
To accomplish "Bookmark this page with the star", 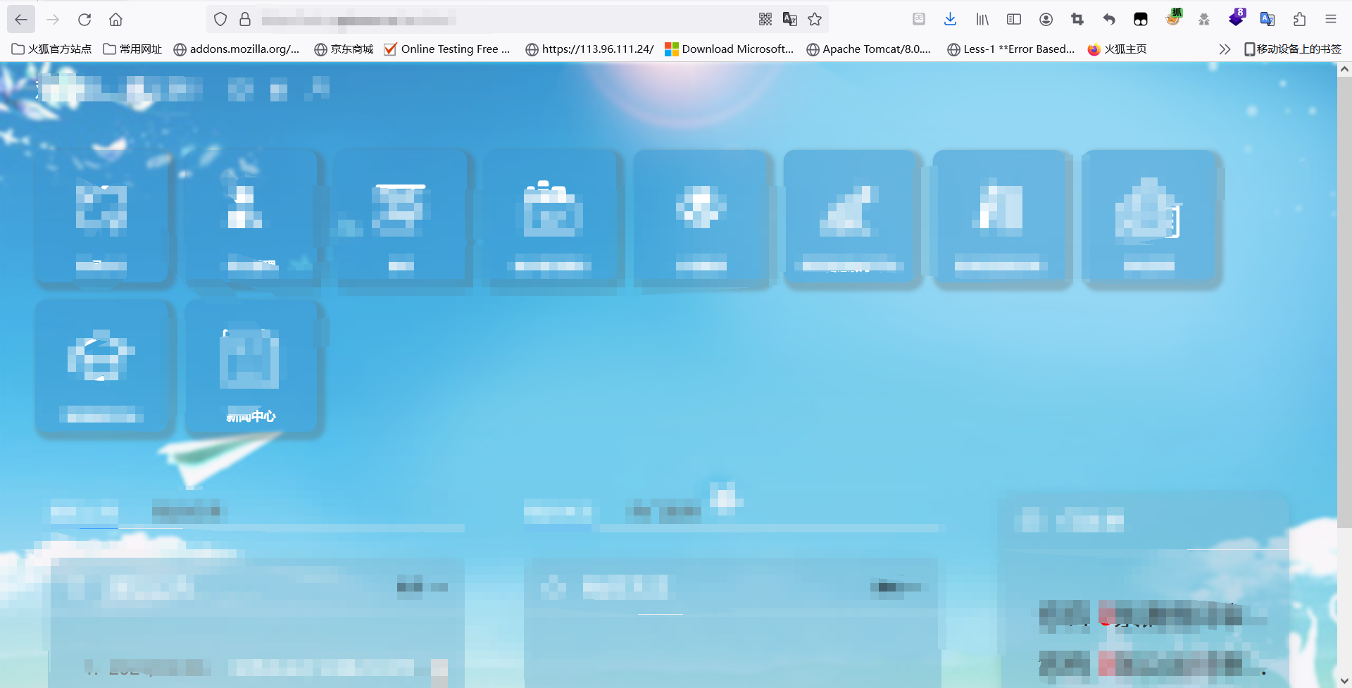I will 815,20.
